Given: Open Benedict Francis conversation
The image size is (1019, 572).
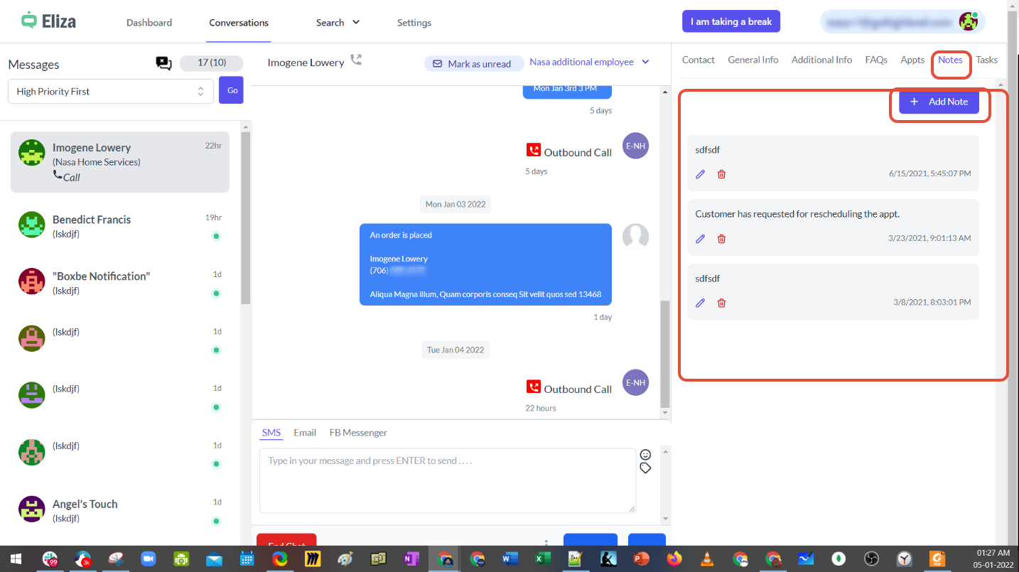Looking at the screenshot, I should tap(120, 226).
